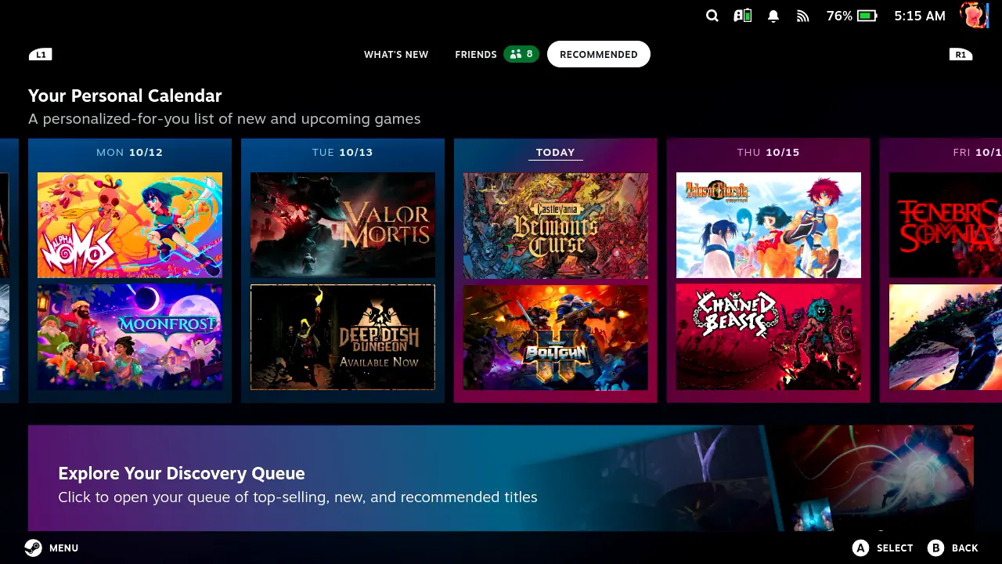Image resolution: width=1002 pixels, height=564 pixels.
Task: Click the 5:15 AM clock
Action: pyautogui.click(x=920, y=16)
